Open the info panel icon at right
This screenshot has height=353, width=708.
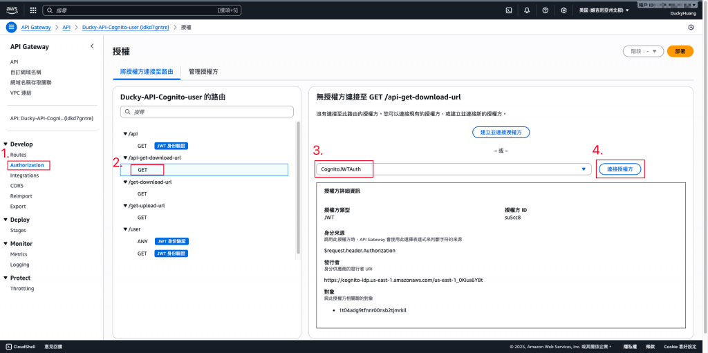click(691, 27)
